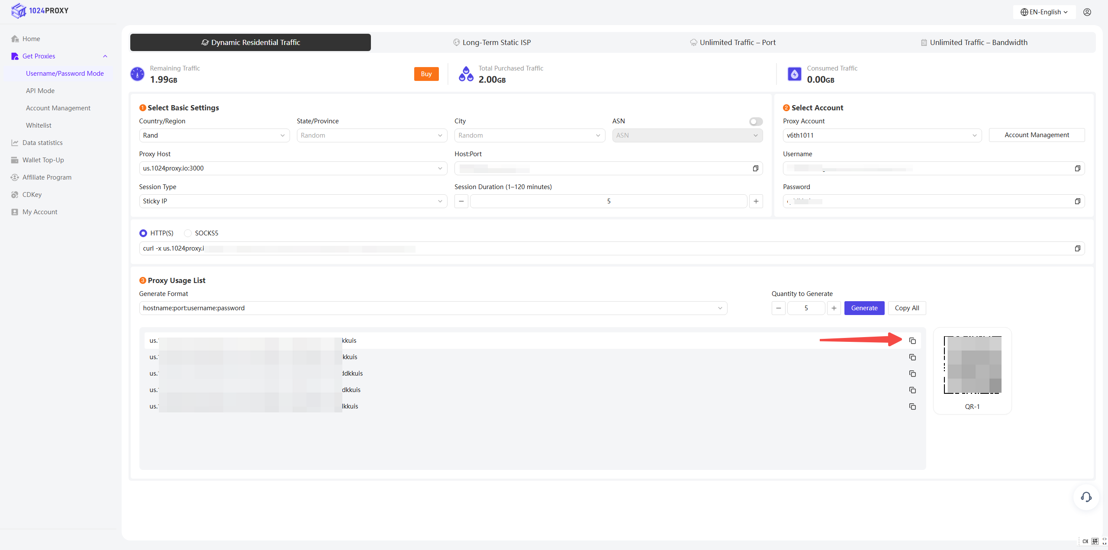
Task: Expand the Session Type dropdown
Action: click(x=293, y=201)
